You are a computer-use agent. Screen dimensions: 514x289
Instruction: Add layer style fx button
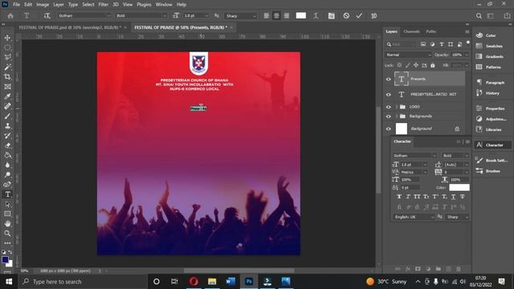(x=408, y=269)
